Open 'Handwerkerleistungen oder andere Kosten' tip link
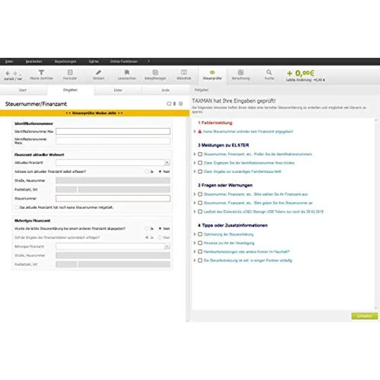The width and height of the screenshot is (380, 380). tap(247, 251)
